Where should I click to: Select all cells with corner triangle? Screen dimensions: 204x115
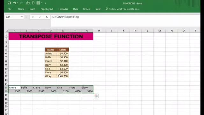[7, 31]
